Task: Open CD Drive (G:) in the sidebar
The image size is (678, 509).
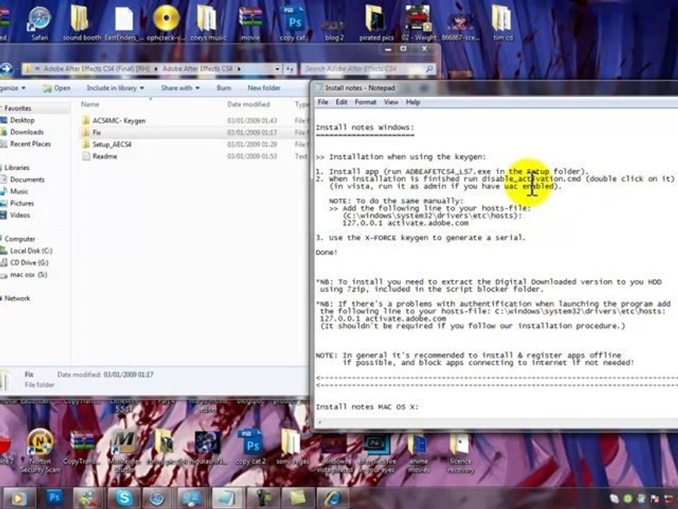Action: pos(30,262)
